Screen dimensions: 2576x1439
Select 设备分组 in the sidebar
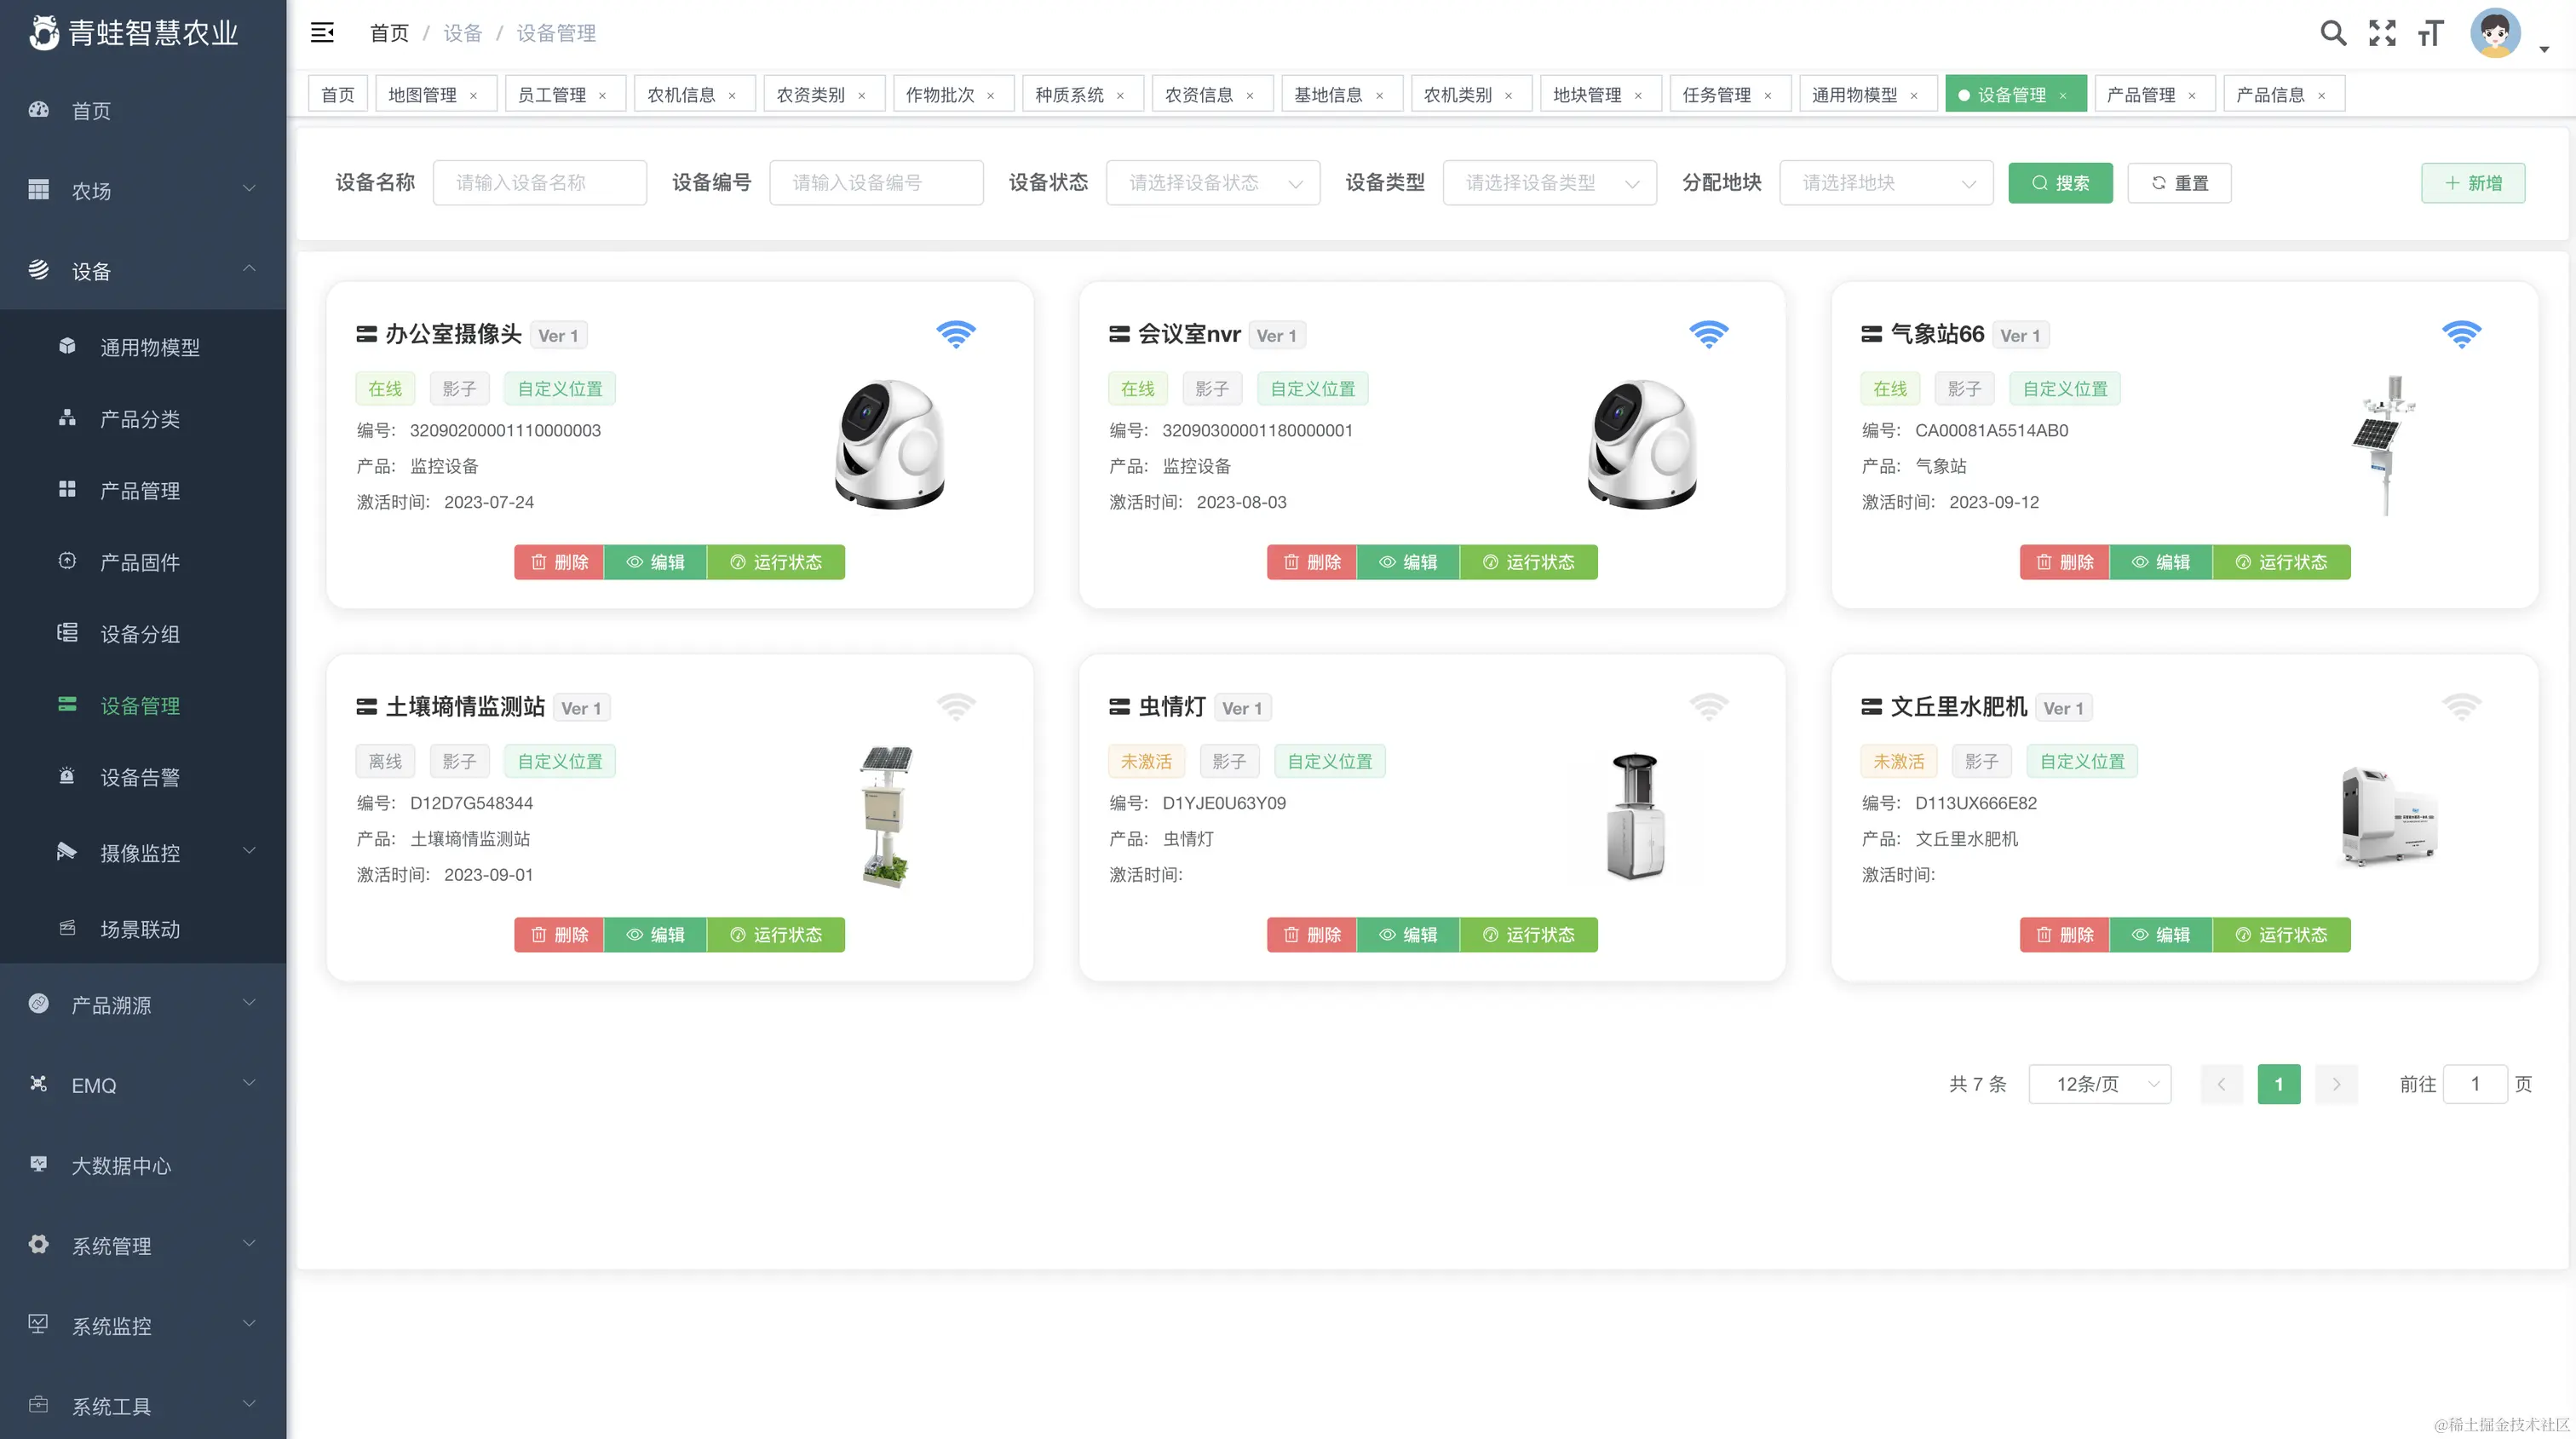(140, 634)
